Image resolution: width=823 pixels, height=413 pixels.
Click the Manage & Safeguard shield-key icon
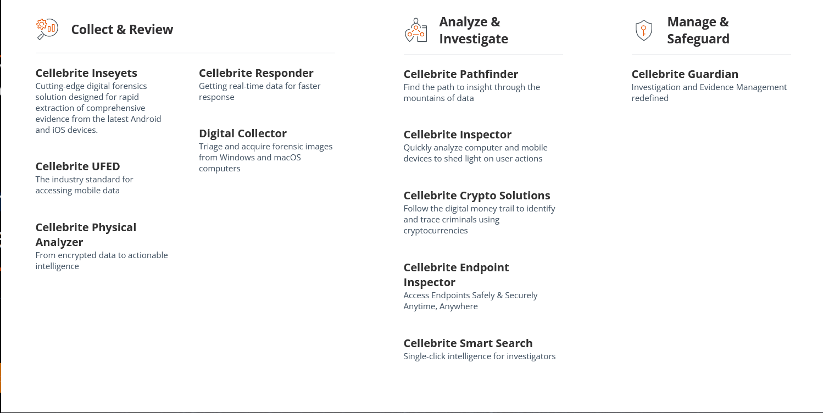click(x=643, y=29)
